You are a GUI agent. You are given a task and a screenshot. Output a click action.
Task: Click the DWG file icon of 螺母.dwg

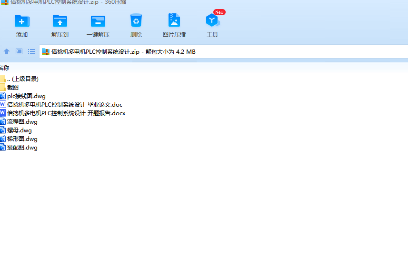(x=2, y=130)
